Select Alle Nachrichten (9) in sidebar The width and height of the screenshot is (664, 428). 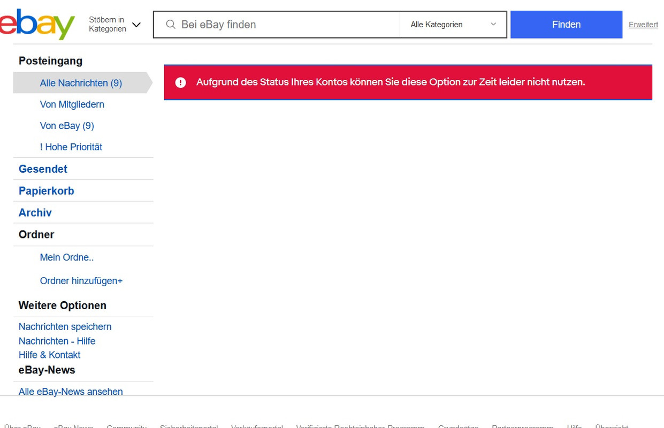81,83
